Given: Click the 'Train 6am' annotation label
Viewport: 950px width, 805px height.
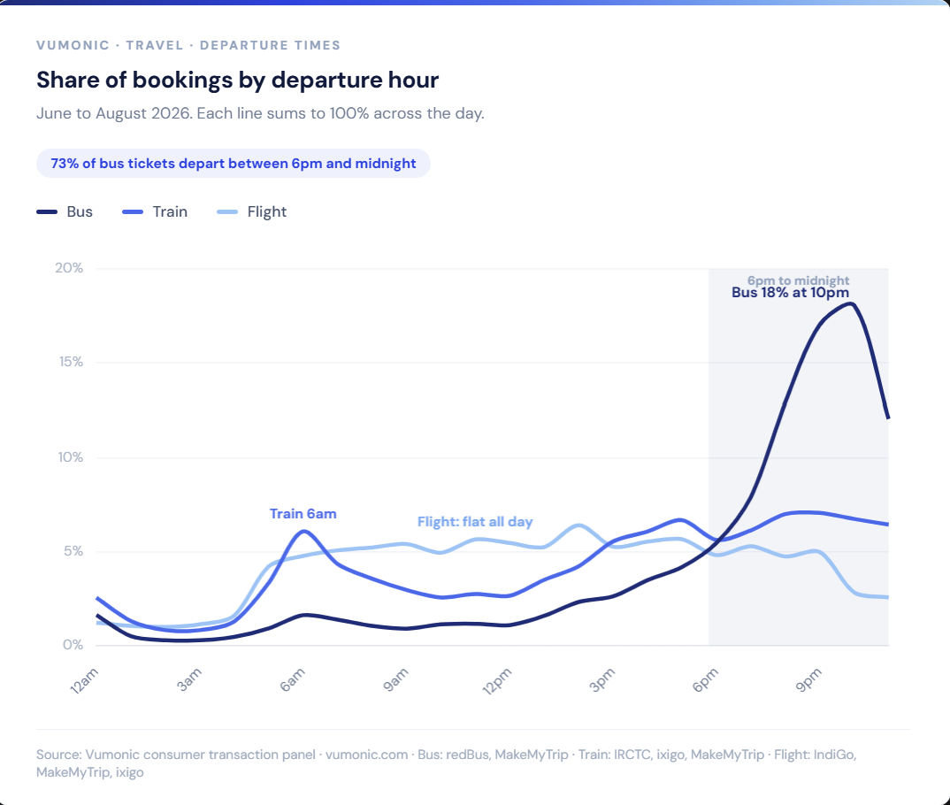Looking at the screenshot, I should 303,514.
